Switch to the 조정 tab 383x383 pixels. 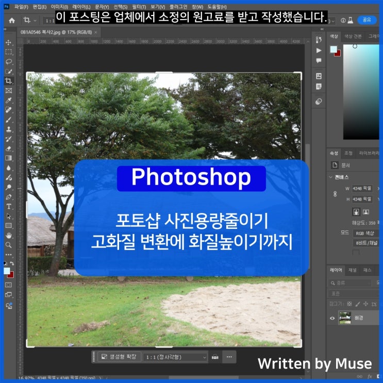[348, 153]
